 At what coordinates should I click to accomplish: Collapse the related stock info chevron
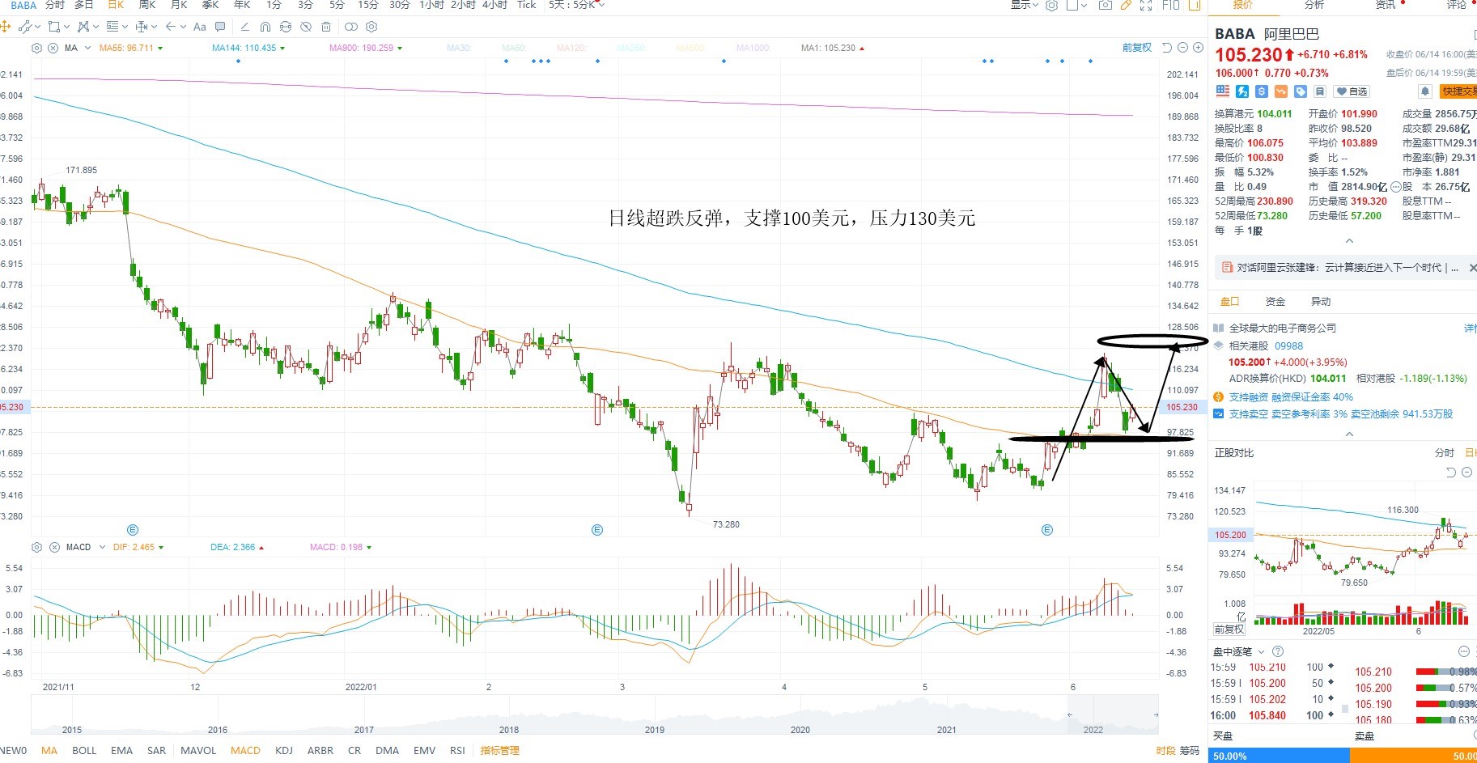click(1349, 434)
